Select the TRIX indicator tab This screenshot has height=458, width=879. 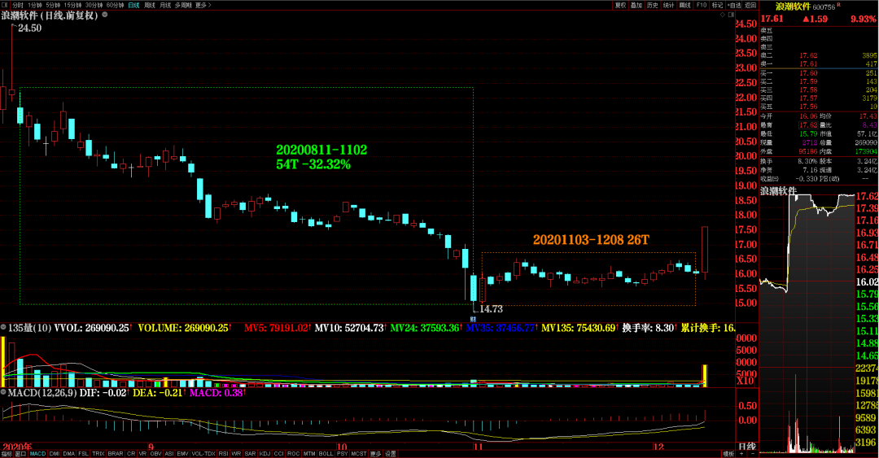click(x=98, y=453)
